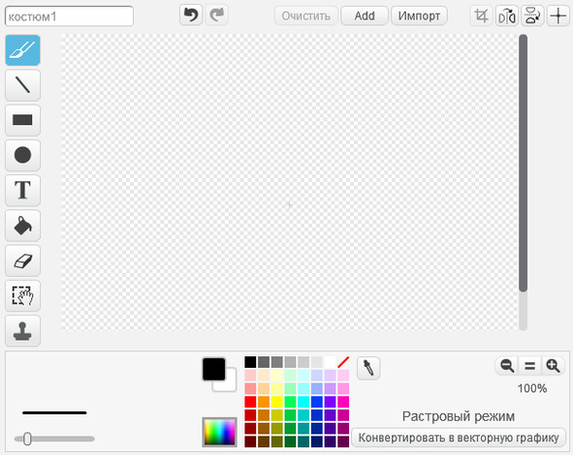Zoom in with the plus magnifier

click(553, 366)
